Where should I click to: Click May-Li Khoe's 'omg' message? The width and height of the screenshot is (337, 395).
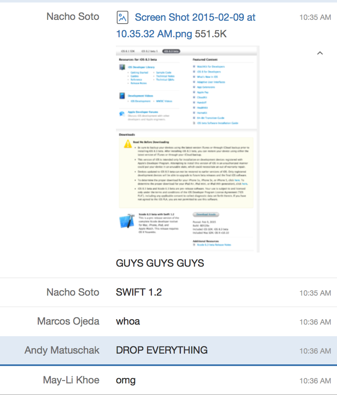(x=126, y=381)
